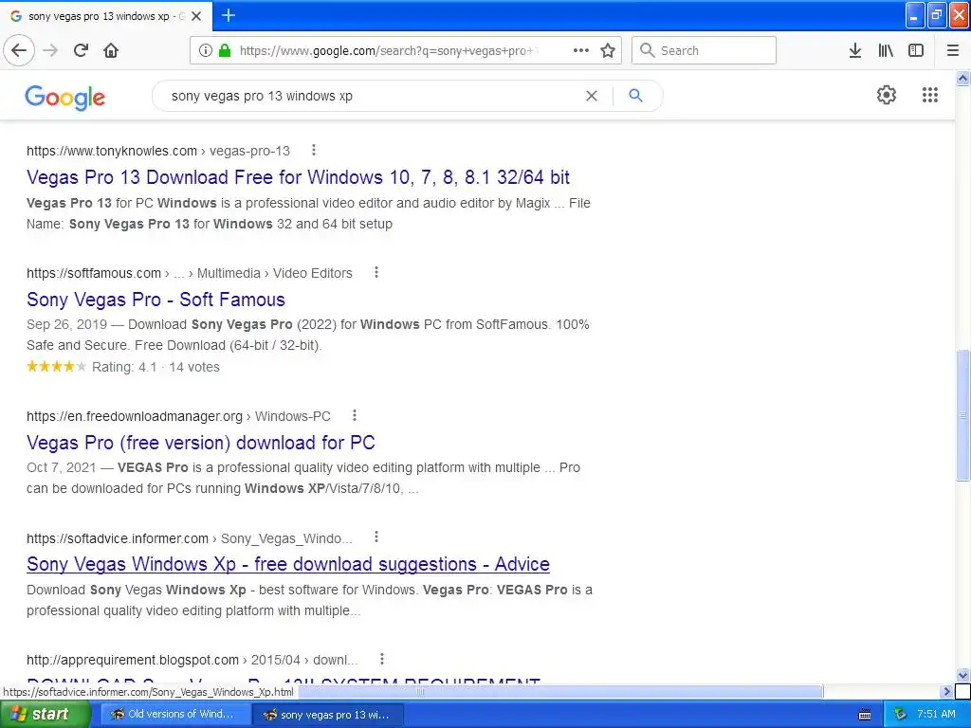Click the vertical scrollbar thumb
971x728 pixels.
click(x=962, y=415)
